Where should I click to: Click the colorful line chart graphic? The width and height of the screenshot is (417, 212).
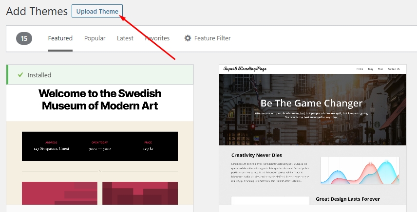(x=360, y=171)
